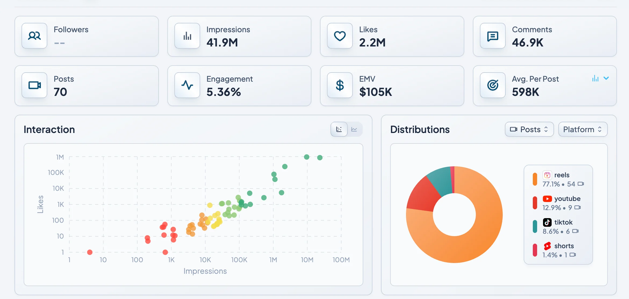Click the EMV value $105K
Image resolution: width=629 pixels, height=299 pixels.
(376, 92)
